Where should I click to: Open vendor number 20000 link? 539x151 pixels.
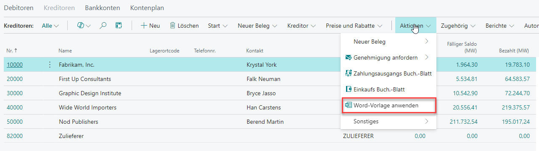click(x=15, y=79)
